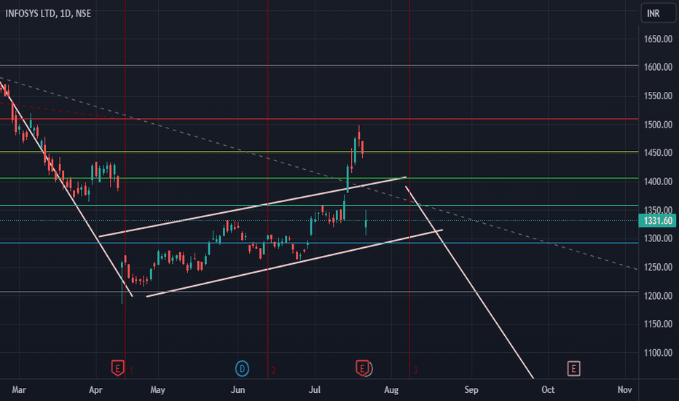Click the 1400.00 price axis label

(658, 182)
